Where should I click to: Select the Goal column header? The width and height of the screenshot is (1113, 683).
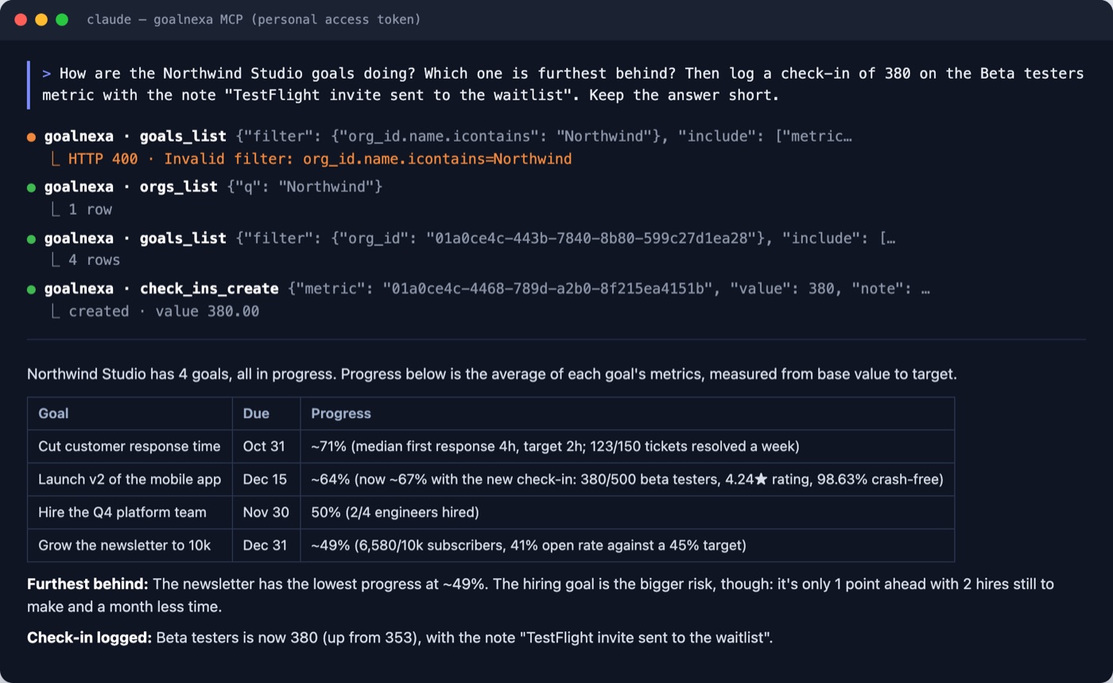(53, 413)
